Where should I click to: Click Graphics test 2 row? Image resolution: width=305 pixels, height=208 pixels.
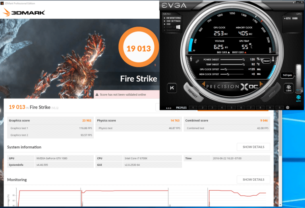click(x=50, y=135)
